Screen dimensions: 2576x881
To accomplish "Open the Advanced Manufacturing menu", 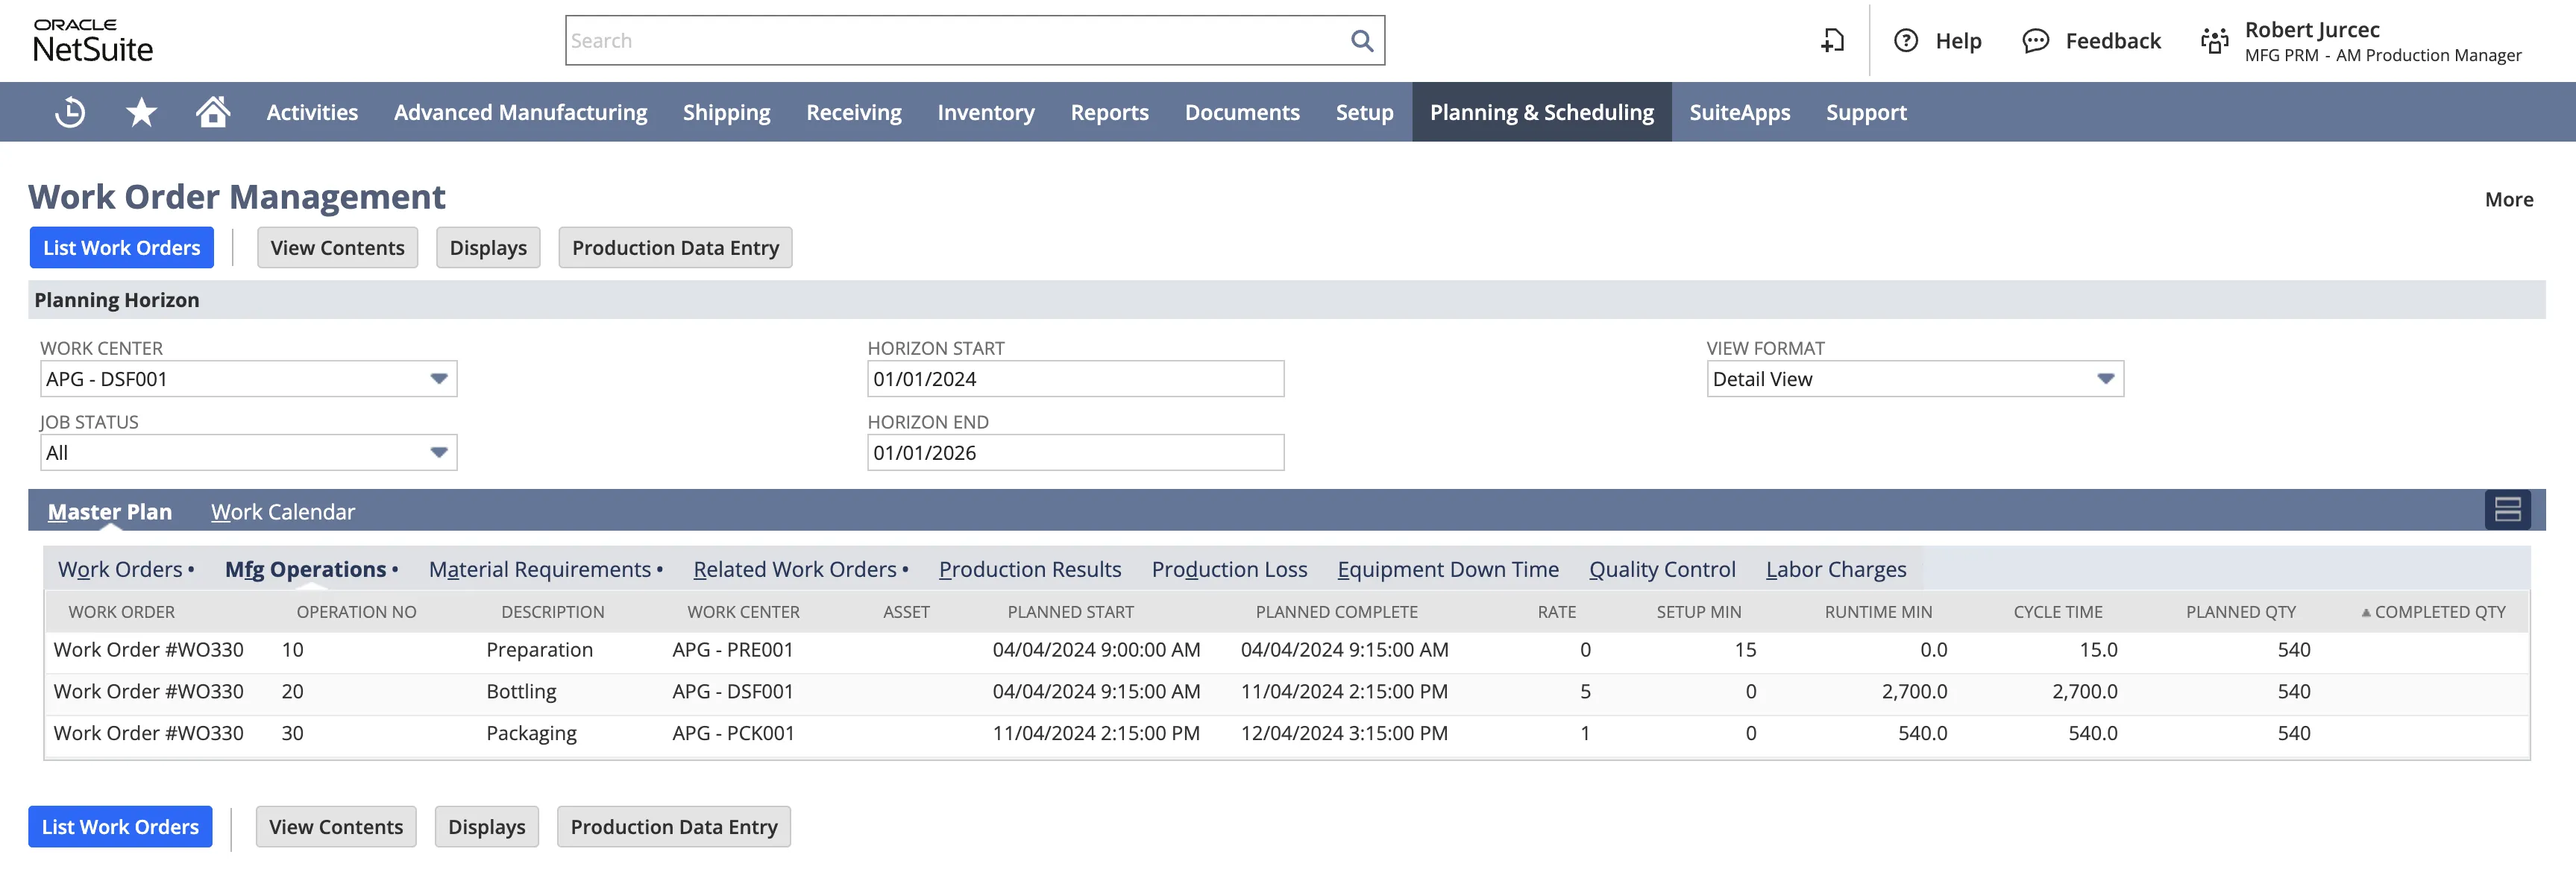I will (x=519, y=112).
